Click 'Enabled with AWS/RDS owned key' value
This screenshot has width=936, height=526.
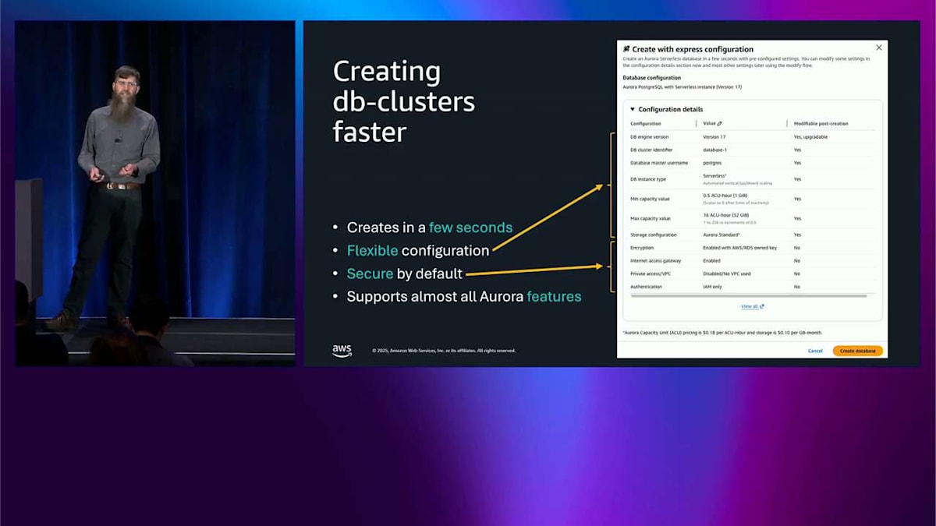739,248
